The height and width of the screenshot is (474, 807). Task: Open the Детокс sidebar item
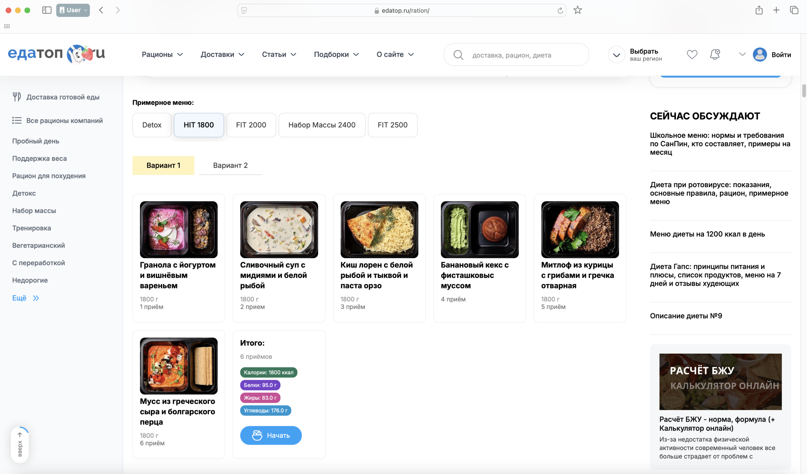tap(24, 193)
